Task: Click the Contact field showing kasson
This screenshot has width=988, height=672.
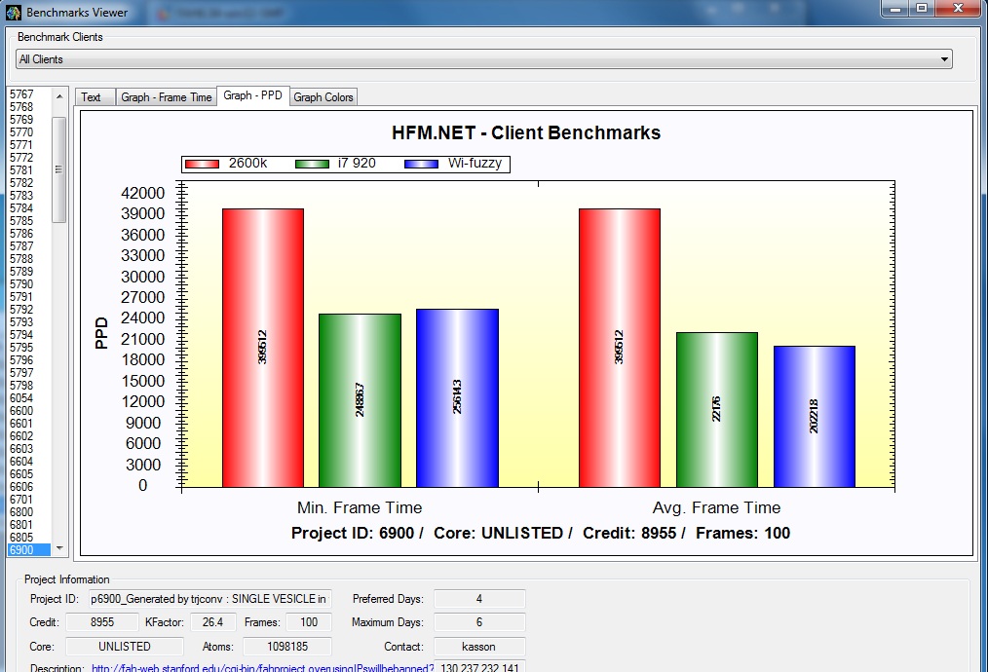Action: tap(478, 647)
